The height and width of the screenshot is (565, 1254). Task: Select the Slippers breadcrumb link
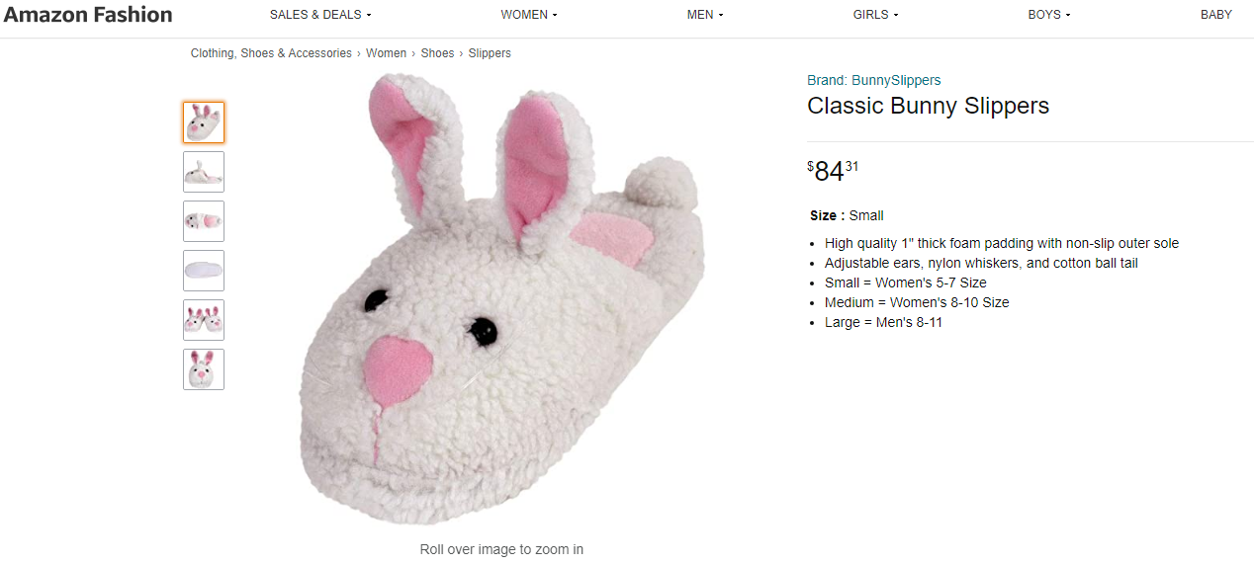(490, 53)
